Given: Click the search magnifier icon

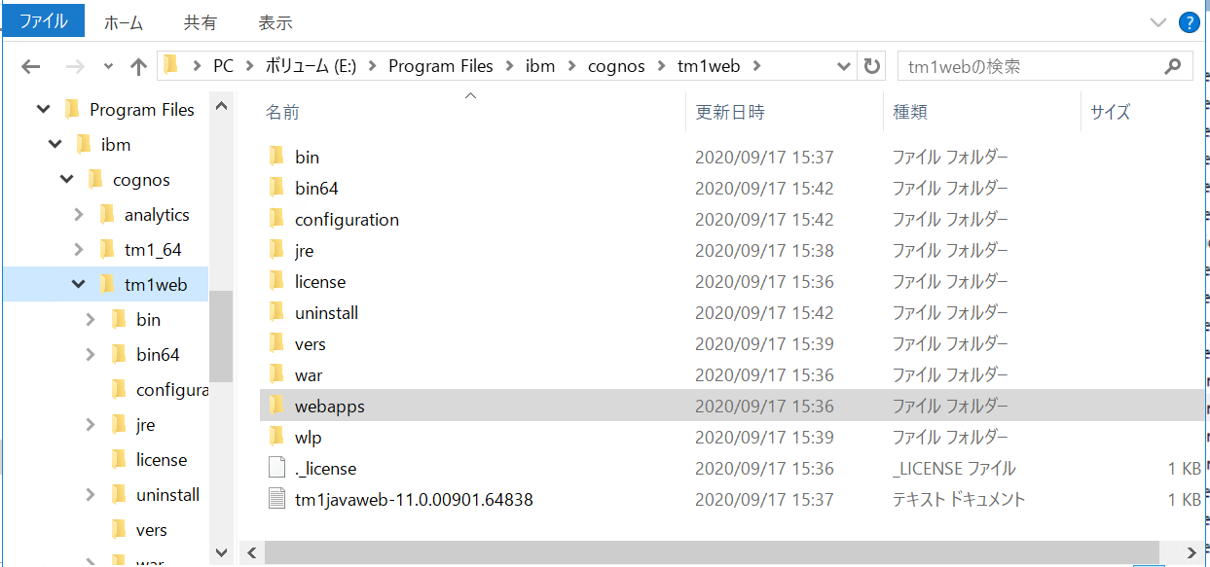Looking at the screenshot, I should 1173,67.
